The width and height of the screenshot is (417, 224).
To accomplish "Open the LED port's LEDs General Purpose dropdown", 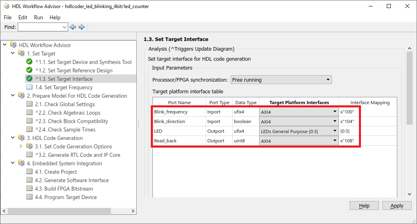I will click(299, 131).
